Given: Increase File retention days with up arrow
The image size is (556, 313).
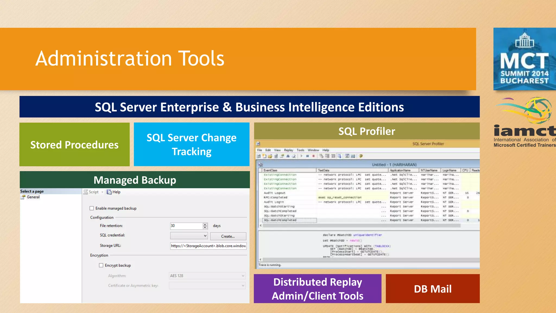Looking at the screenshot, I should point(205,224).
